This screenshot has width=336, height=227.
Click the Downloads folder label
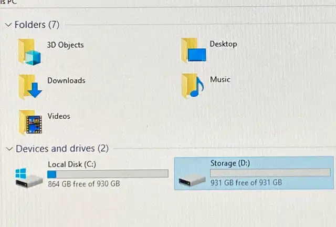pyautogui.click(x=67, y=80)
